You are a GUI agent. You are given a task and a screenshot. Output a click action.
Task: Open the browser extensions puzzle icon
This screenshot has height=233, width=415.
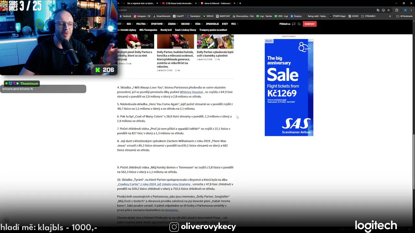coord(397,10)
